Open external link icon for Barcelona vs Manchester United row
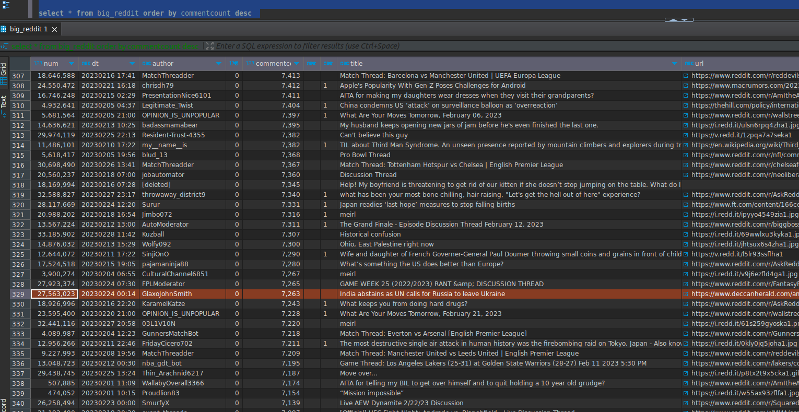This screenshot has height=412, width=799. (686, 76)
